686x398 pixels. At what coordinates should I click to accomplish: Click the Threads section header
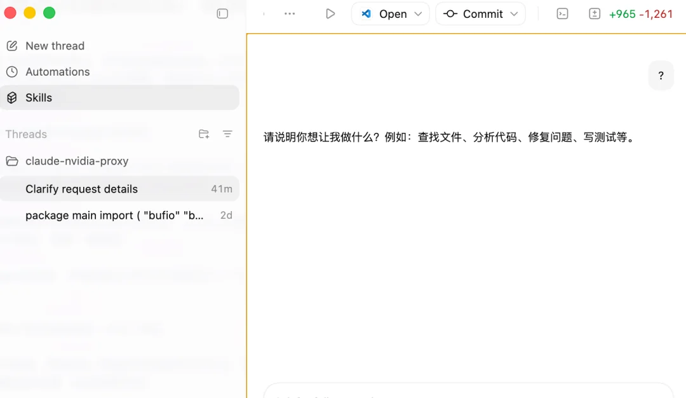coord(26,134)
